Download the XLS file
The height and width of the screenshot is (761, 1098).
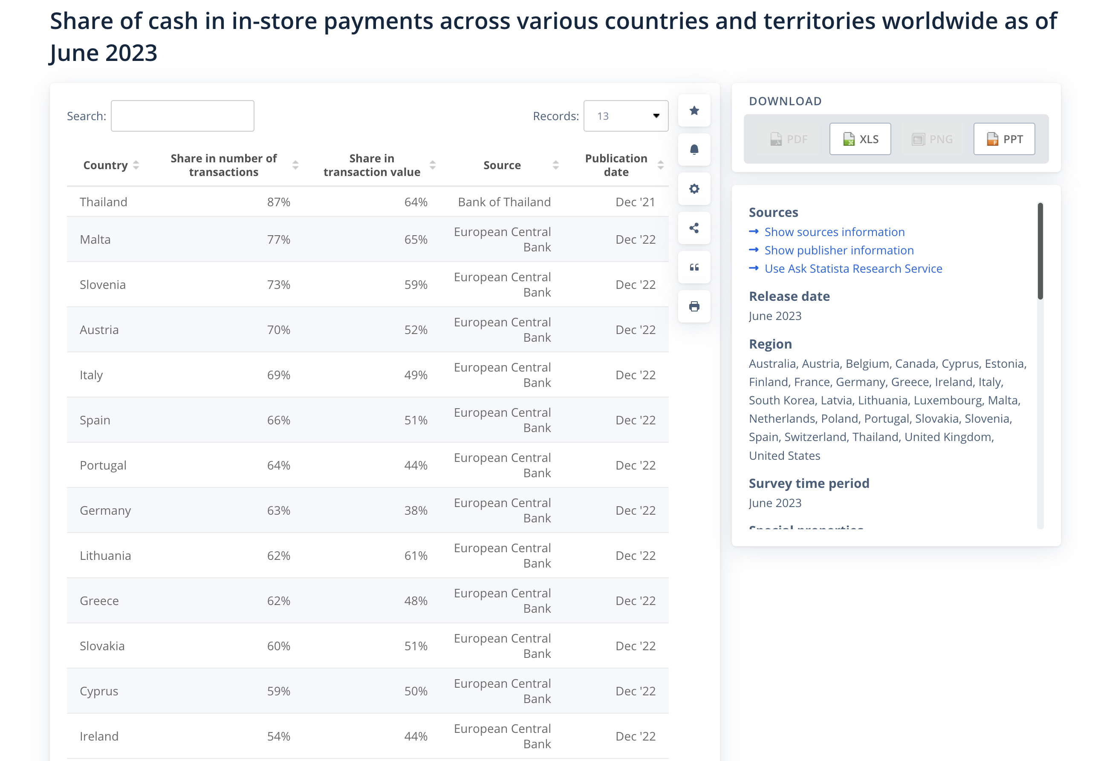pyautogui.click(x=859, y=139)
